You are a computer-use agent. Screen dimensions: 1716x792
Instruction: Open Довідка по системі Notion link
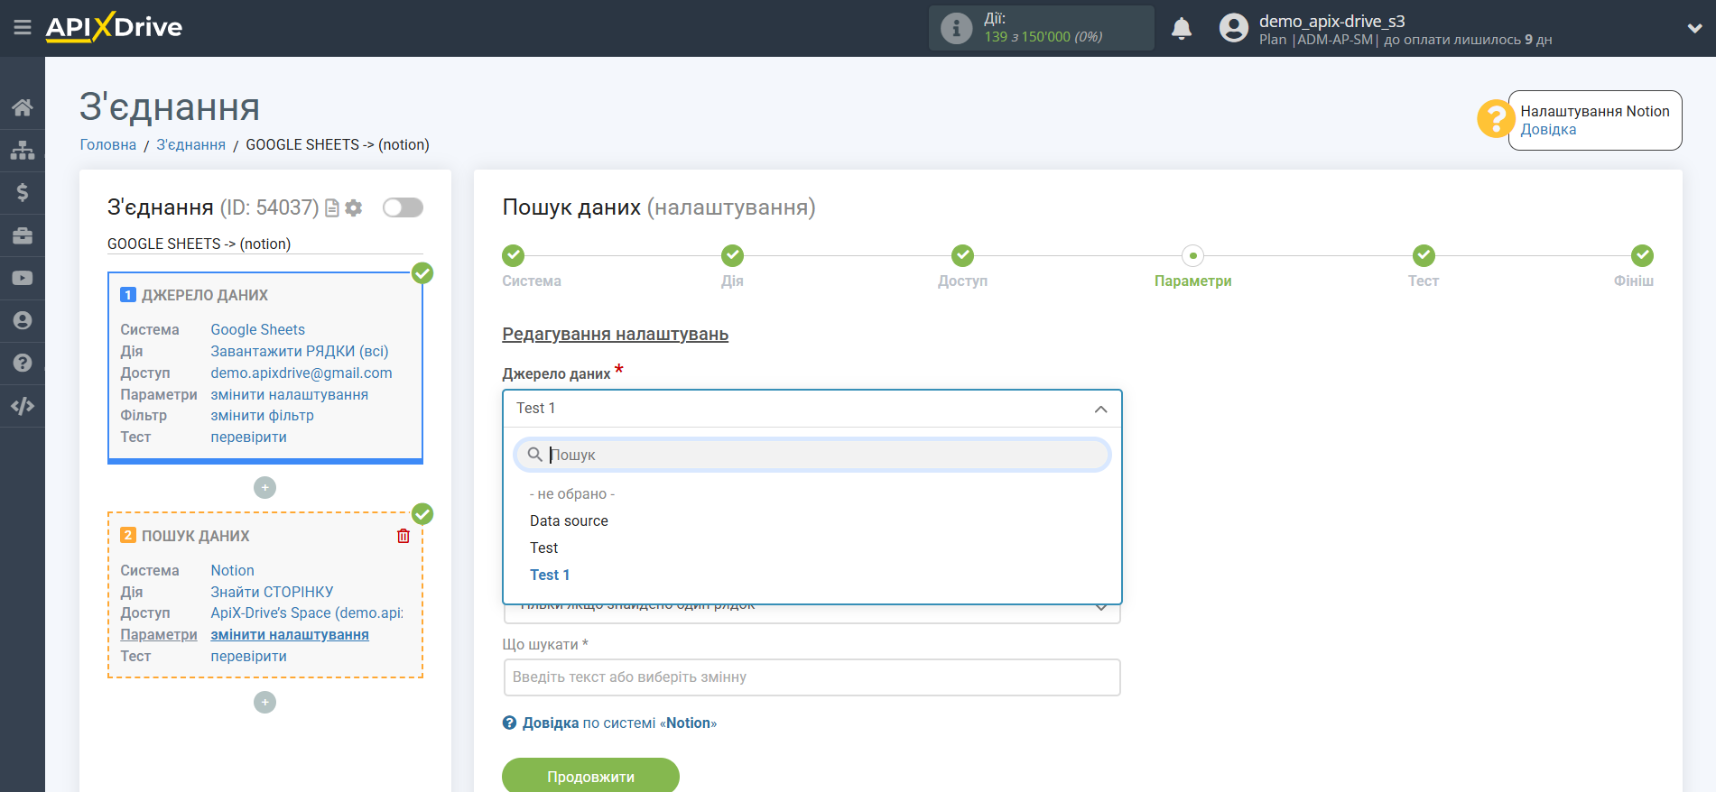pyautogui.click(x=619, y=723)
